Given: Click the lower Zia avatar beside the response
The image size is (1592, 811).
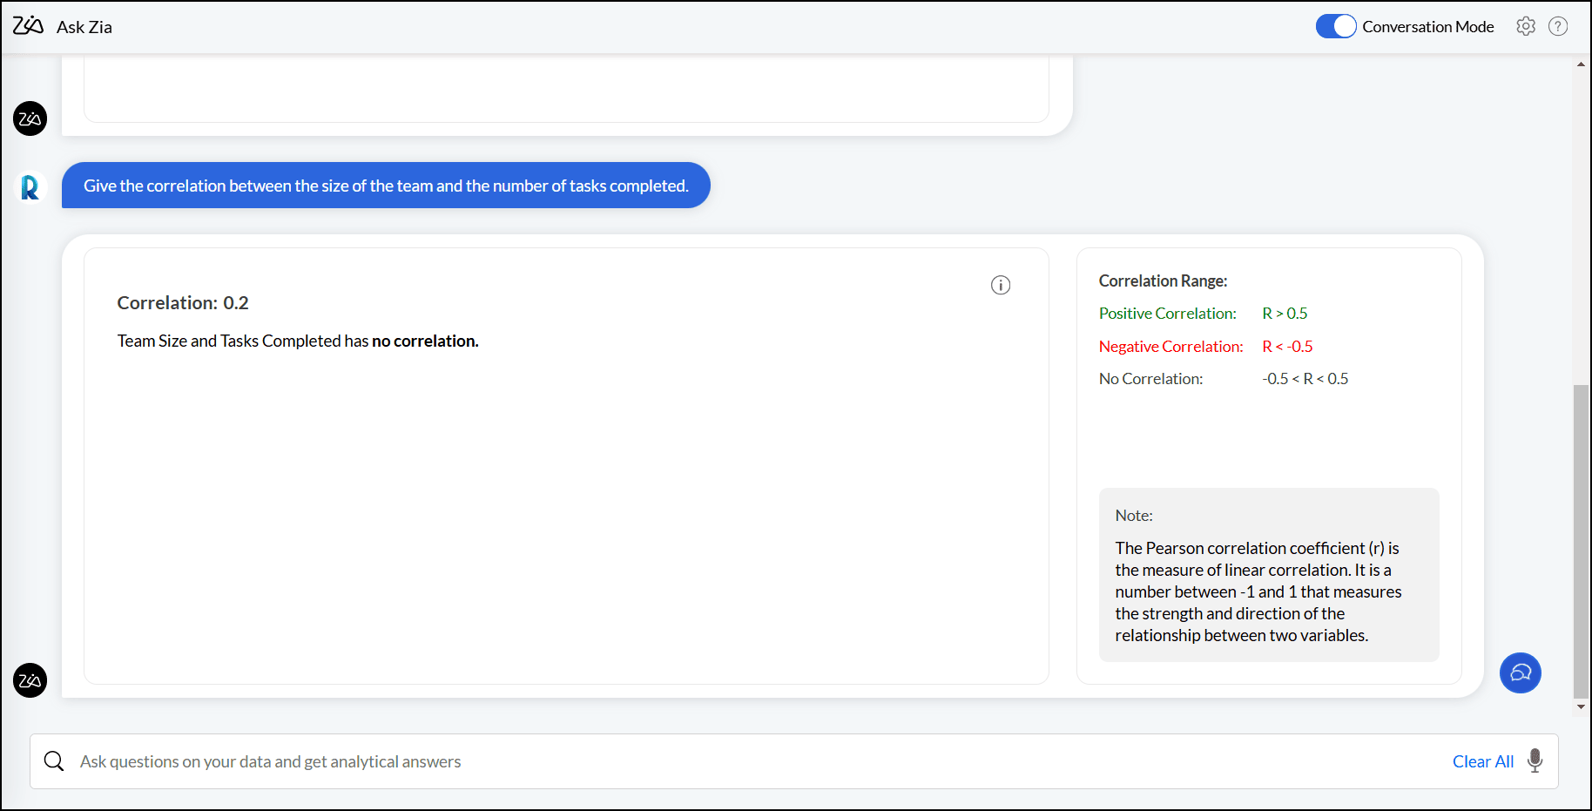Looking at the screenshot, I should tap(30, 681).
